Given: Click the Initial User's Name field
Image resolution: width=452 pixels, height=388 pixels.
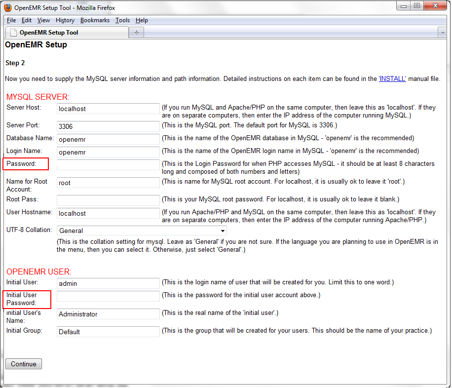Looking at the screenshot, I should pos(108,314).
